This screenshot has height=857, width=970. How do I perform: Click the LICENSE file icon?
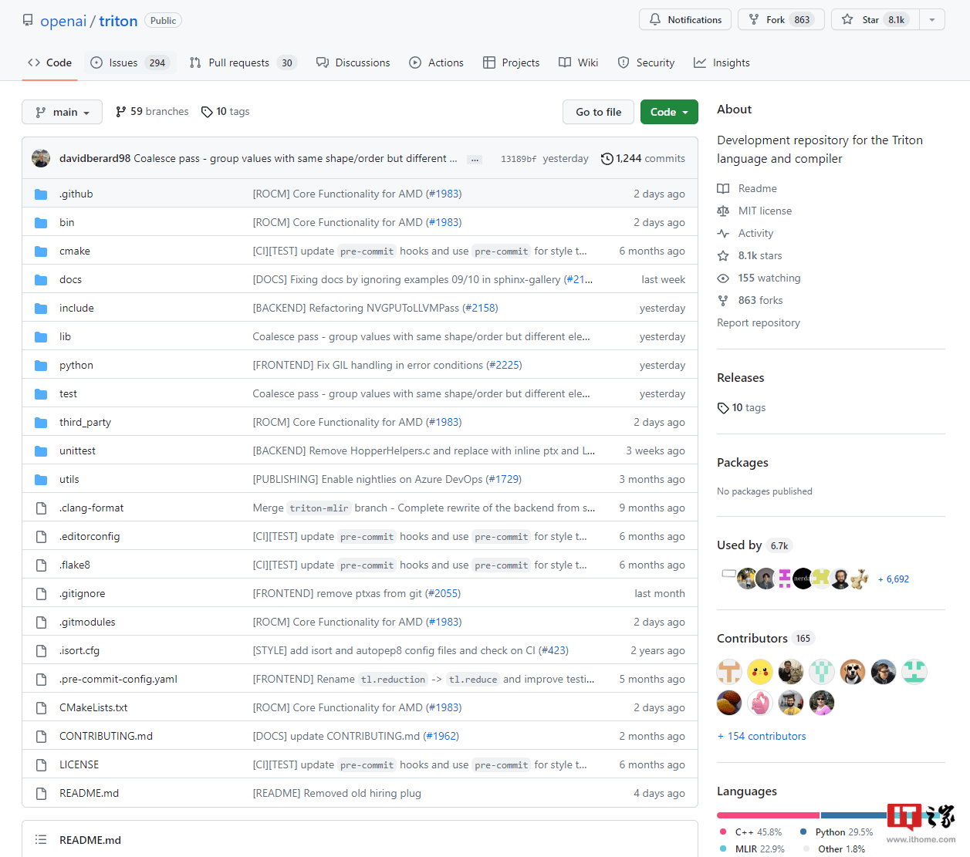(x=41, y=764)
